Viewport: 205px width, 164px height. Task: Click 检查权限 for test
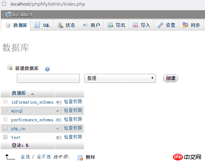73,137
